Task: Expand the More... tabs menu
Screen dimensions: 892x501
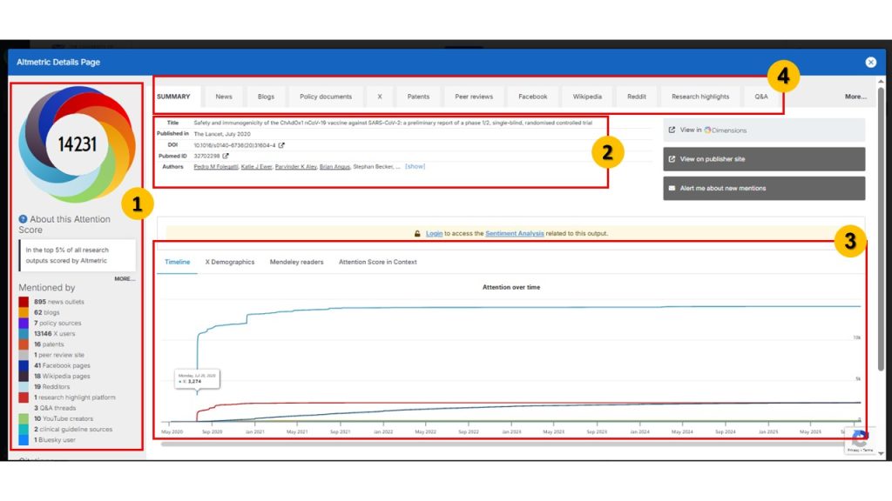Action: click(855, 97)
